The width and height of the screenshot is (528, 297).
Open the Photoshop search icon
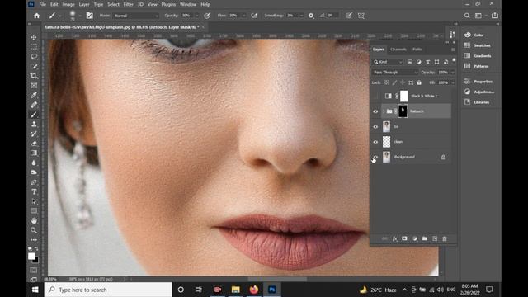coord(467,16)
